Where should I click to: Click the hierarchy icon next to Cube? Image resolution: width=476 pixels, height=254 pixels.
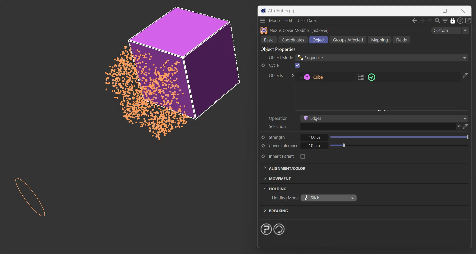pyautogui.click(x=361, y=77)
